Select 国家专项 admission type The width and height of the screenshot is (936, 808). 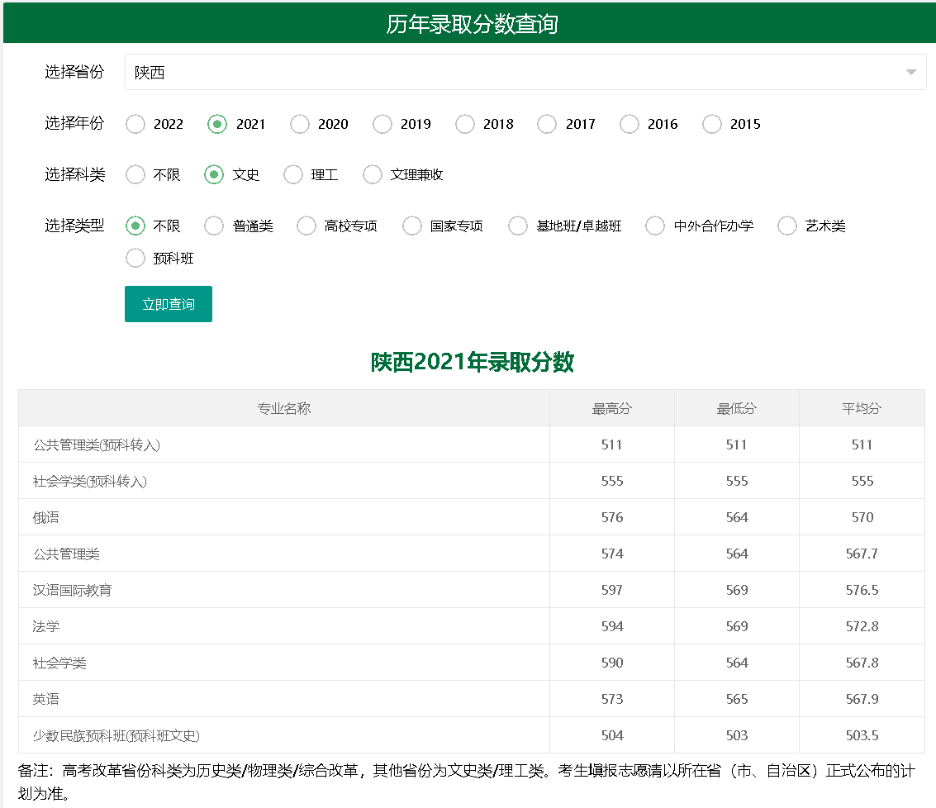[x=412, y=226]
